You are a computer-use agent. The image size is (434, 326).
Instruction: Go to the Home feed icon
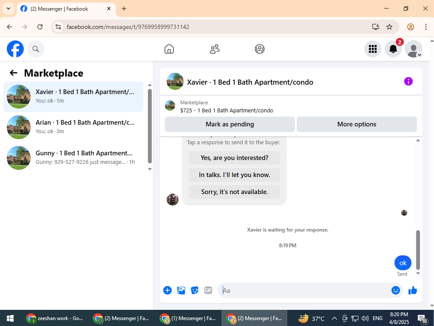[x=169, y=49]
